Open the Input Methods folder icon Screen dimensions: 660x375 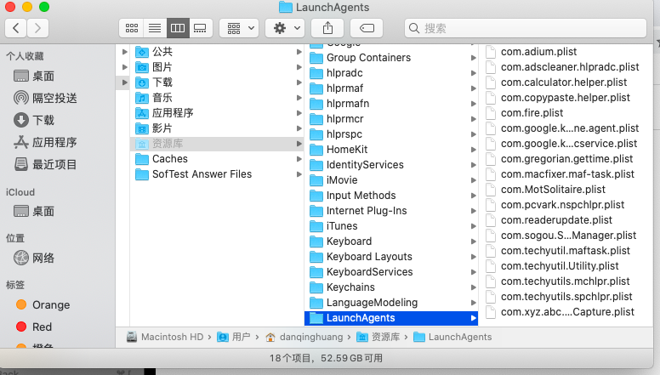point(316,196)
